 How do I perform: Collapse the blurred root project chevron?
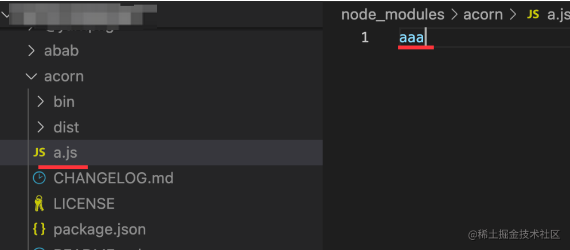(6, 15)
